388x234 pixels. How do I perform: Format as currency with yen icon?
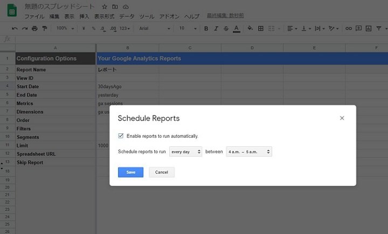pyautogui.click(x=84, y=29)
